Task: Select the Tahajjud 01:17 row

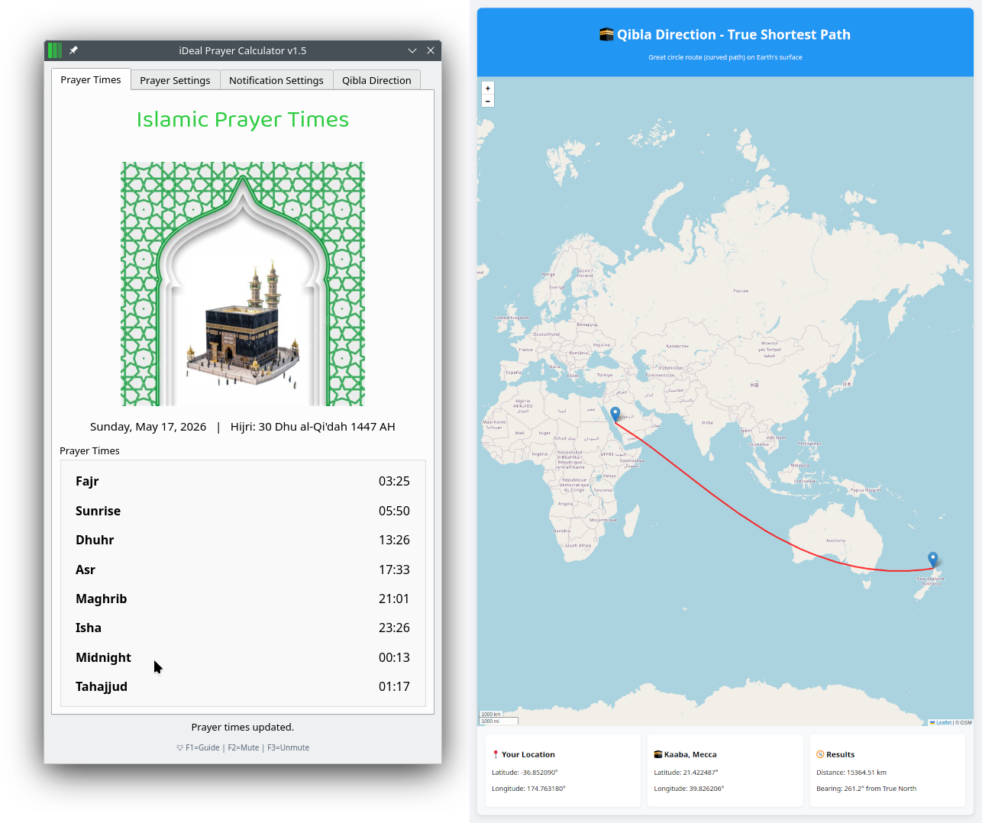Action: tap(243, 686)
